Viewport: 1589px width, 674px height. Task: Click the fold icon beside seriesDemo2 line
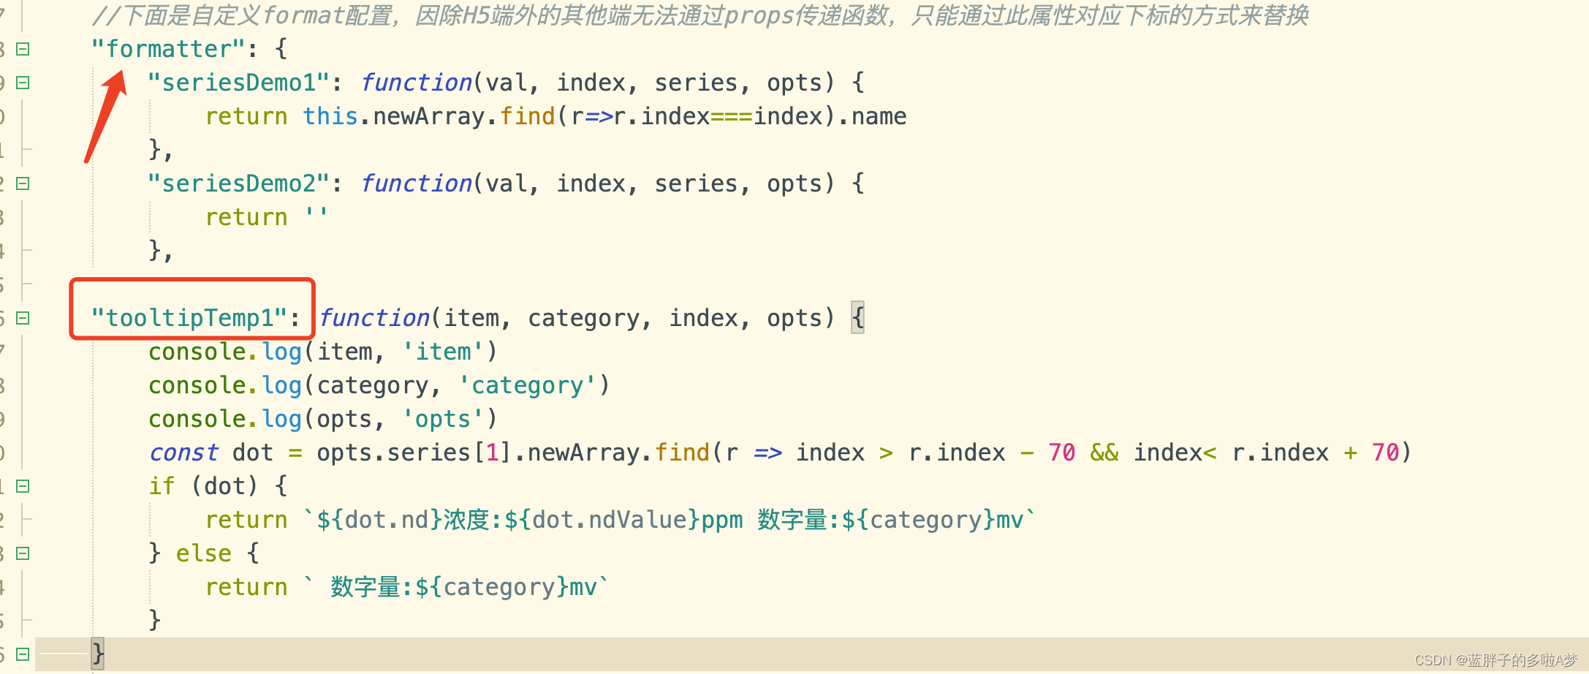(22, 183)
